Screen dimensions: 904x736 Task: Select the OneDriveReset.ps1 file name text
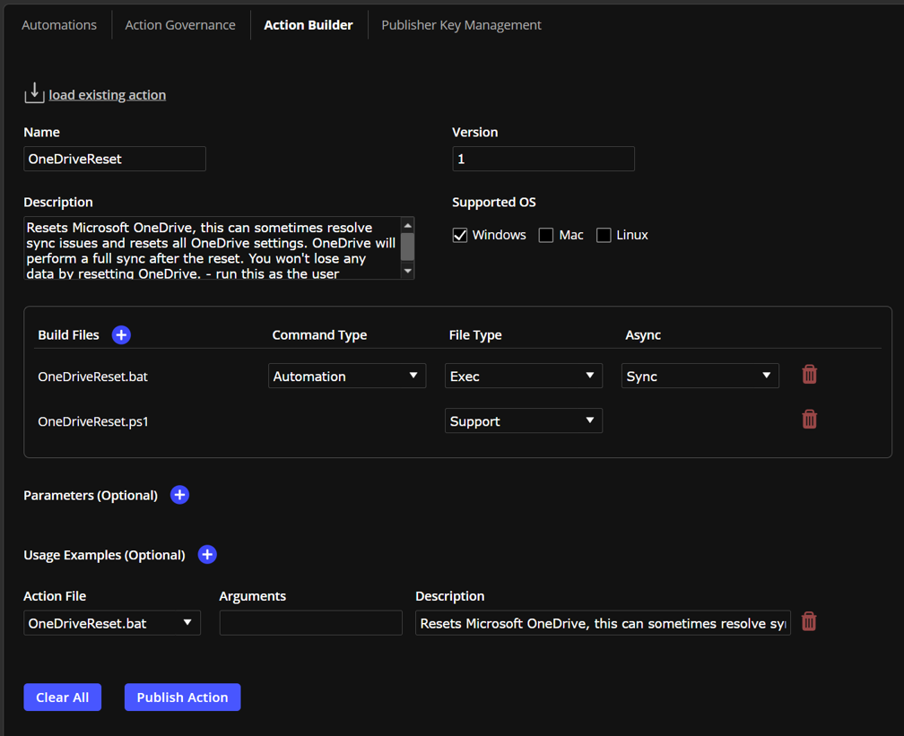click(93, 421)
